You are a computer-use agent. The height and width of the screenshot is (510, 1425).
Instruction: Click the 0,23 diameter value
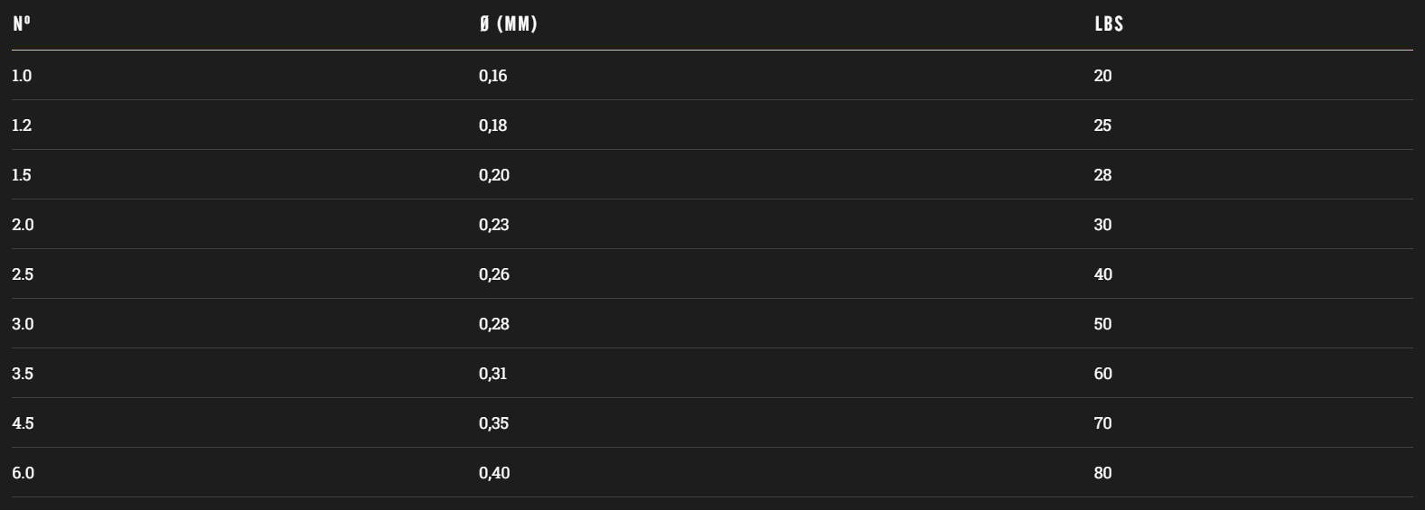[493, 225]
